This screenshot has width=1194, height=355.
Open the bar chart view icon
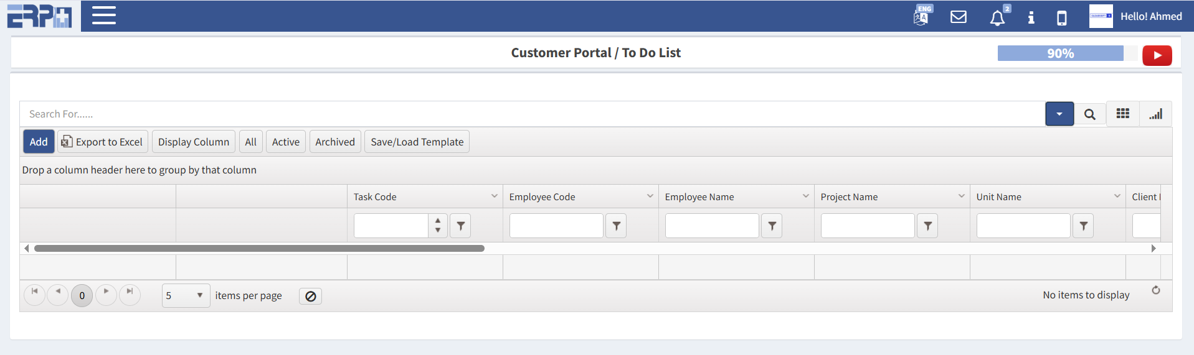(x=1155, y=114)
